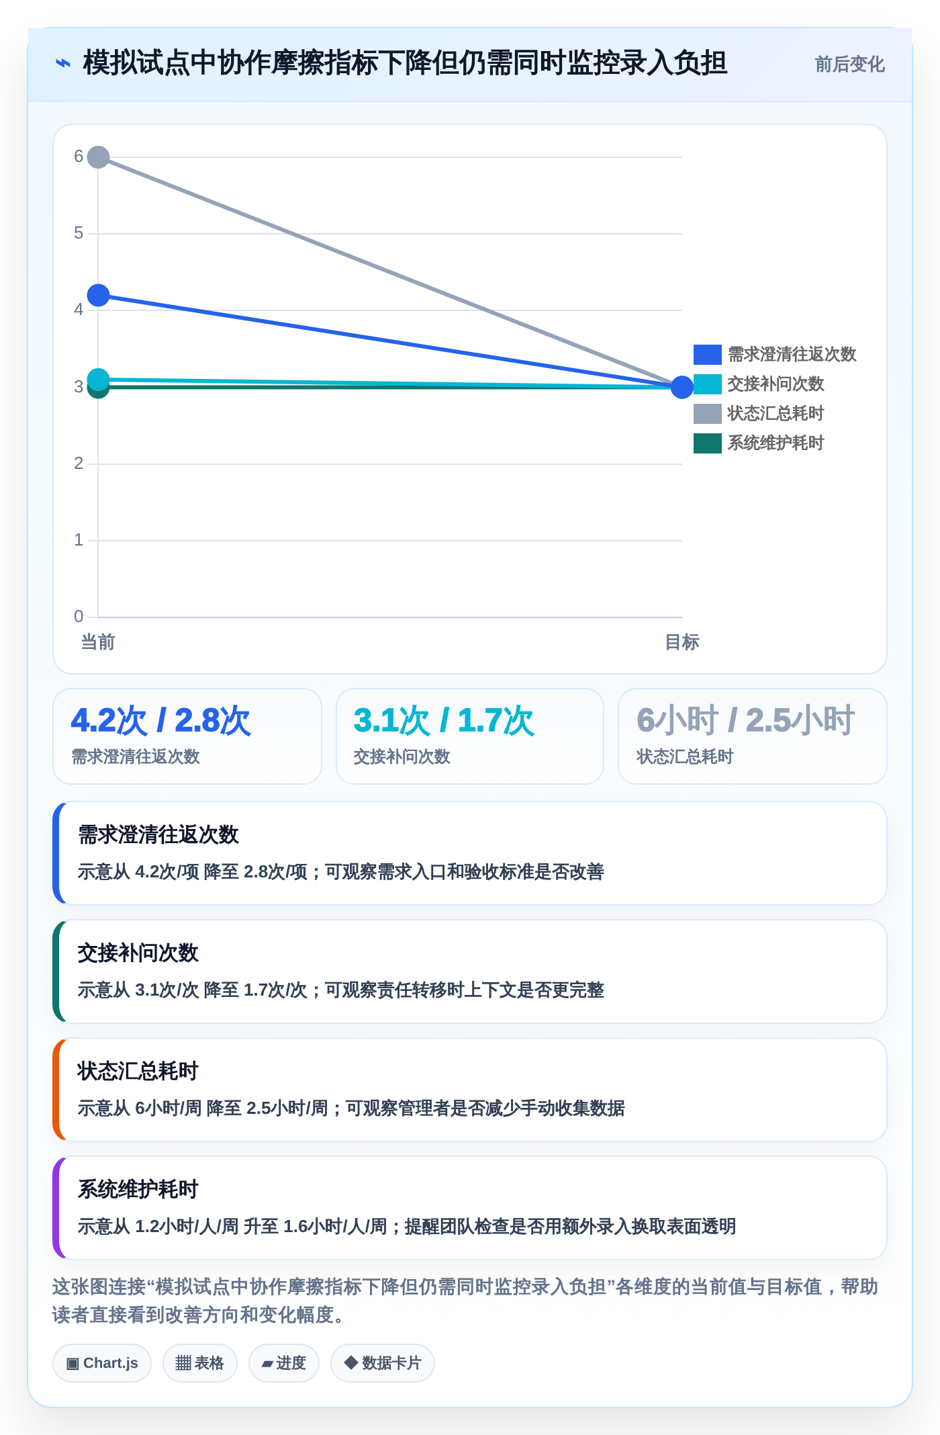
Task: Click legend label 系统维护耗时
Action: coord(775,443)
